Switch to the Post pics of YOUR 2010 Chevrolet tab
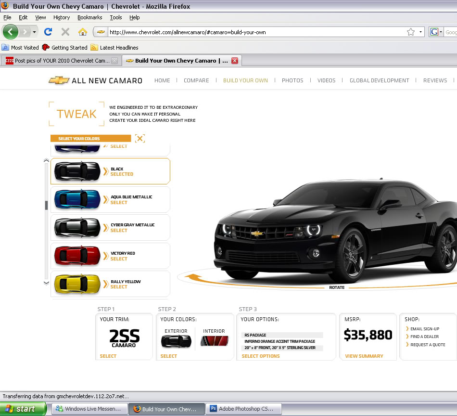The width and height of the screenshot is (457, 416). pos(62,61)
